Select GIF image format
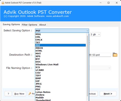 coord(60,81)
